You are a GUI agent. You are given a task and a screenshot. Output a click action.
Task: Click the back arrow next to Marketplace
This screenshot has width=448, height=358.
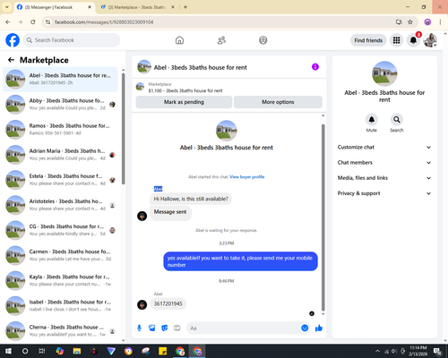11,60
